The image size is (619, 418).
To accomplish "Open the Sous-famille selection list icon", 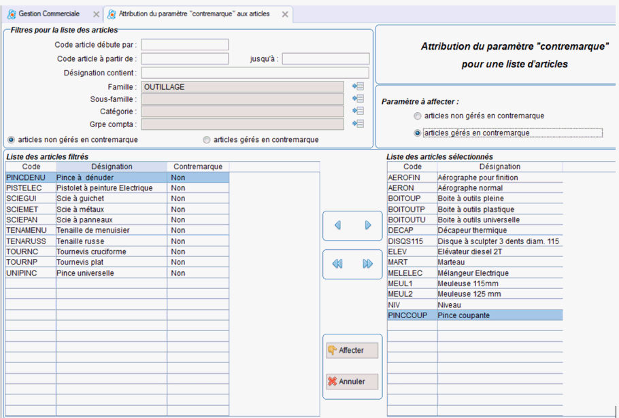I will point(358,99).
